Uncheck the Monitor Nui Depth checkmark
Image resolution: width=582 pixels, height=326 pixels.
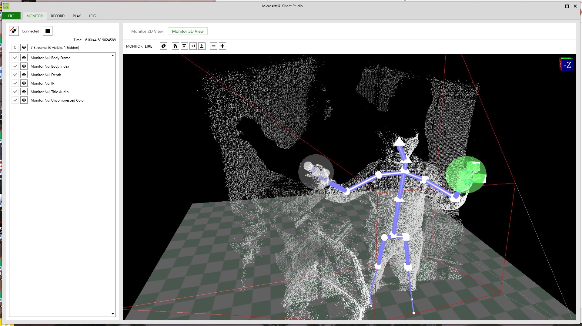coord(15,75)
